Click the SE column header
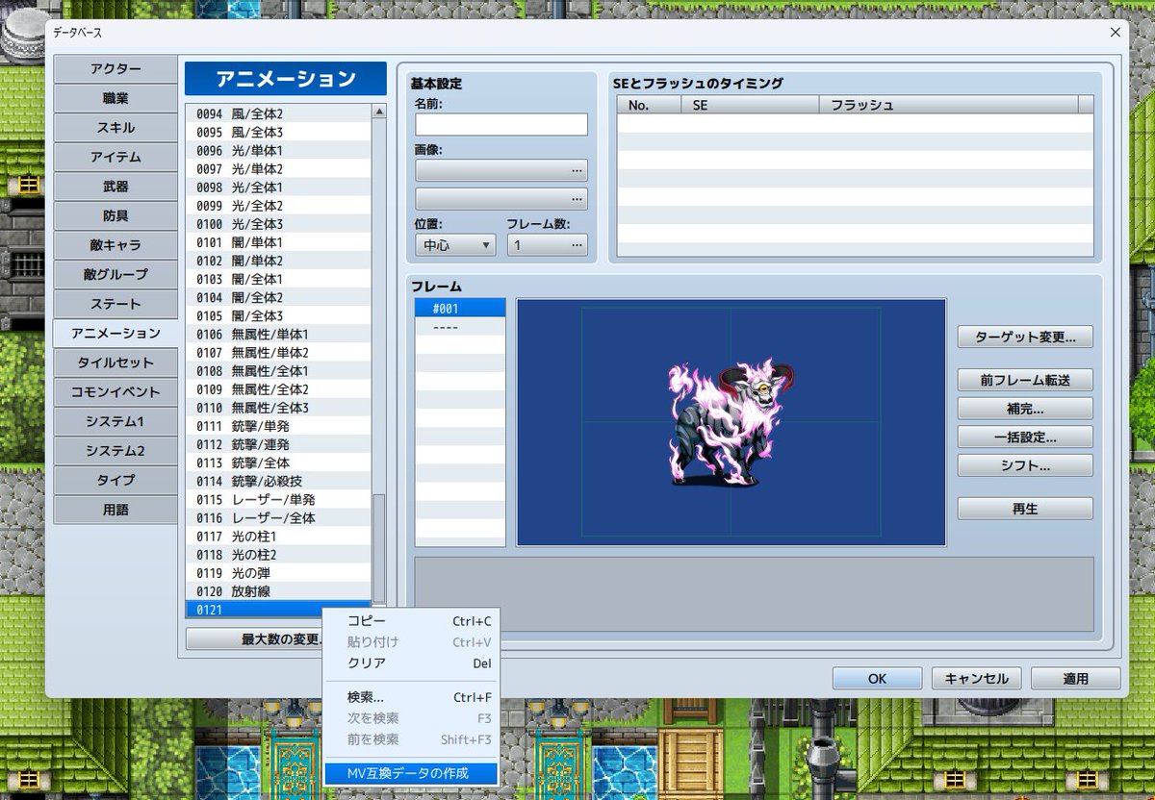Viewport: 1155px width, 800px height. click(750, 105)
